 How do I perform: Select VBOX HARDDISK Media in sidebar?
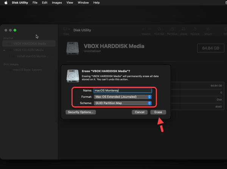(29, 44)
